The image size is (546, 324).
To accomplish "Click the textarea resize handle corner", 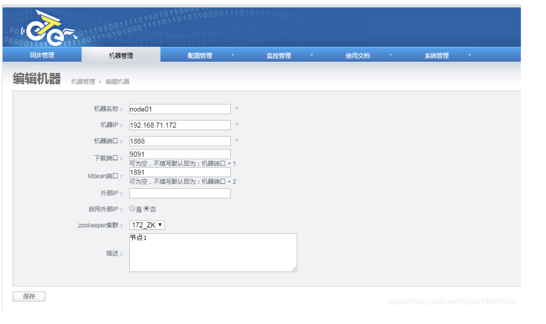I will (x=295, y=269).
